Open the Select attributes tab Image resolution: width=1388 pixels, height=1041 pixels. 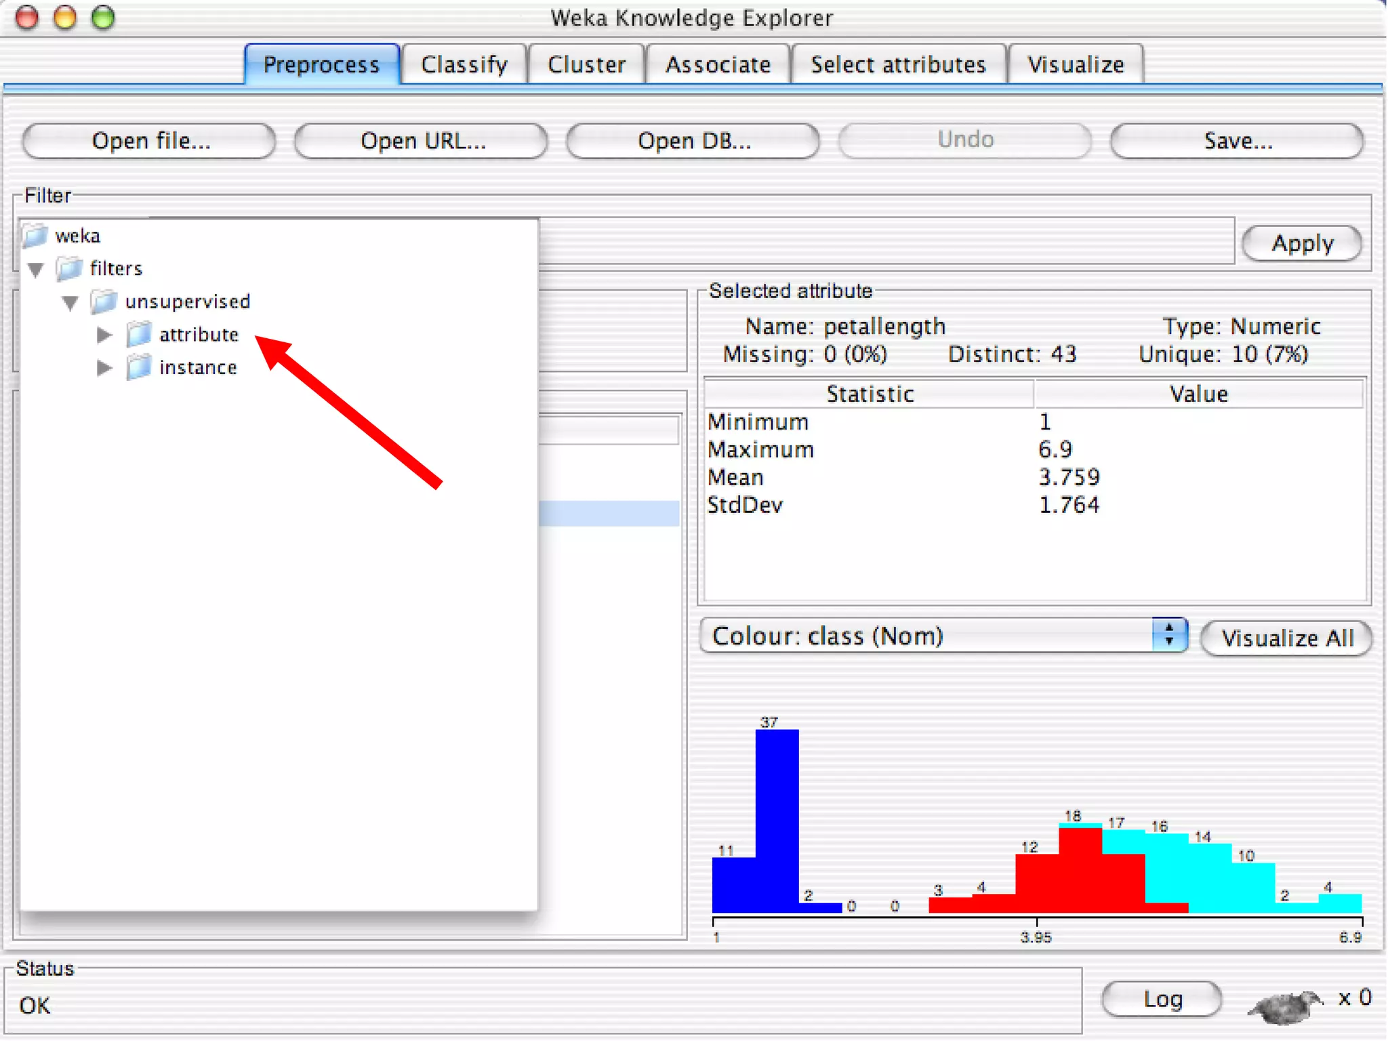tap(898, 64)
